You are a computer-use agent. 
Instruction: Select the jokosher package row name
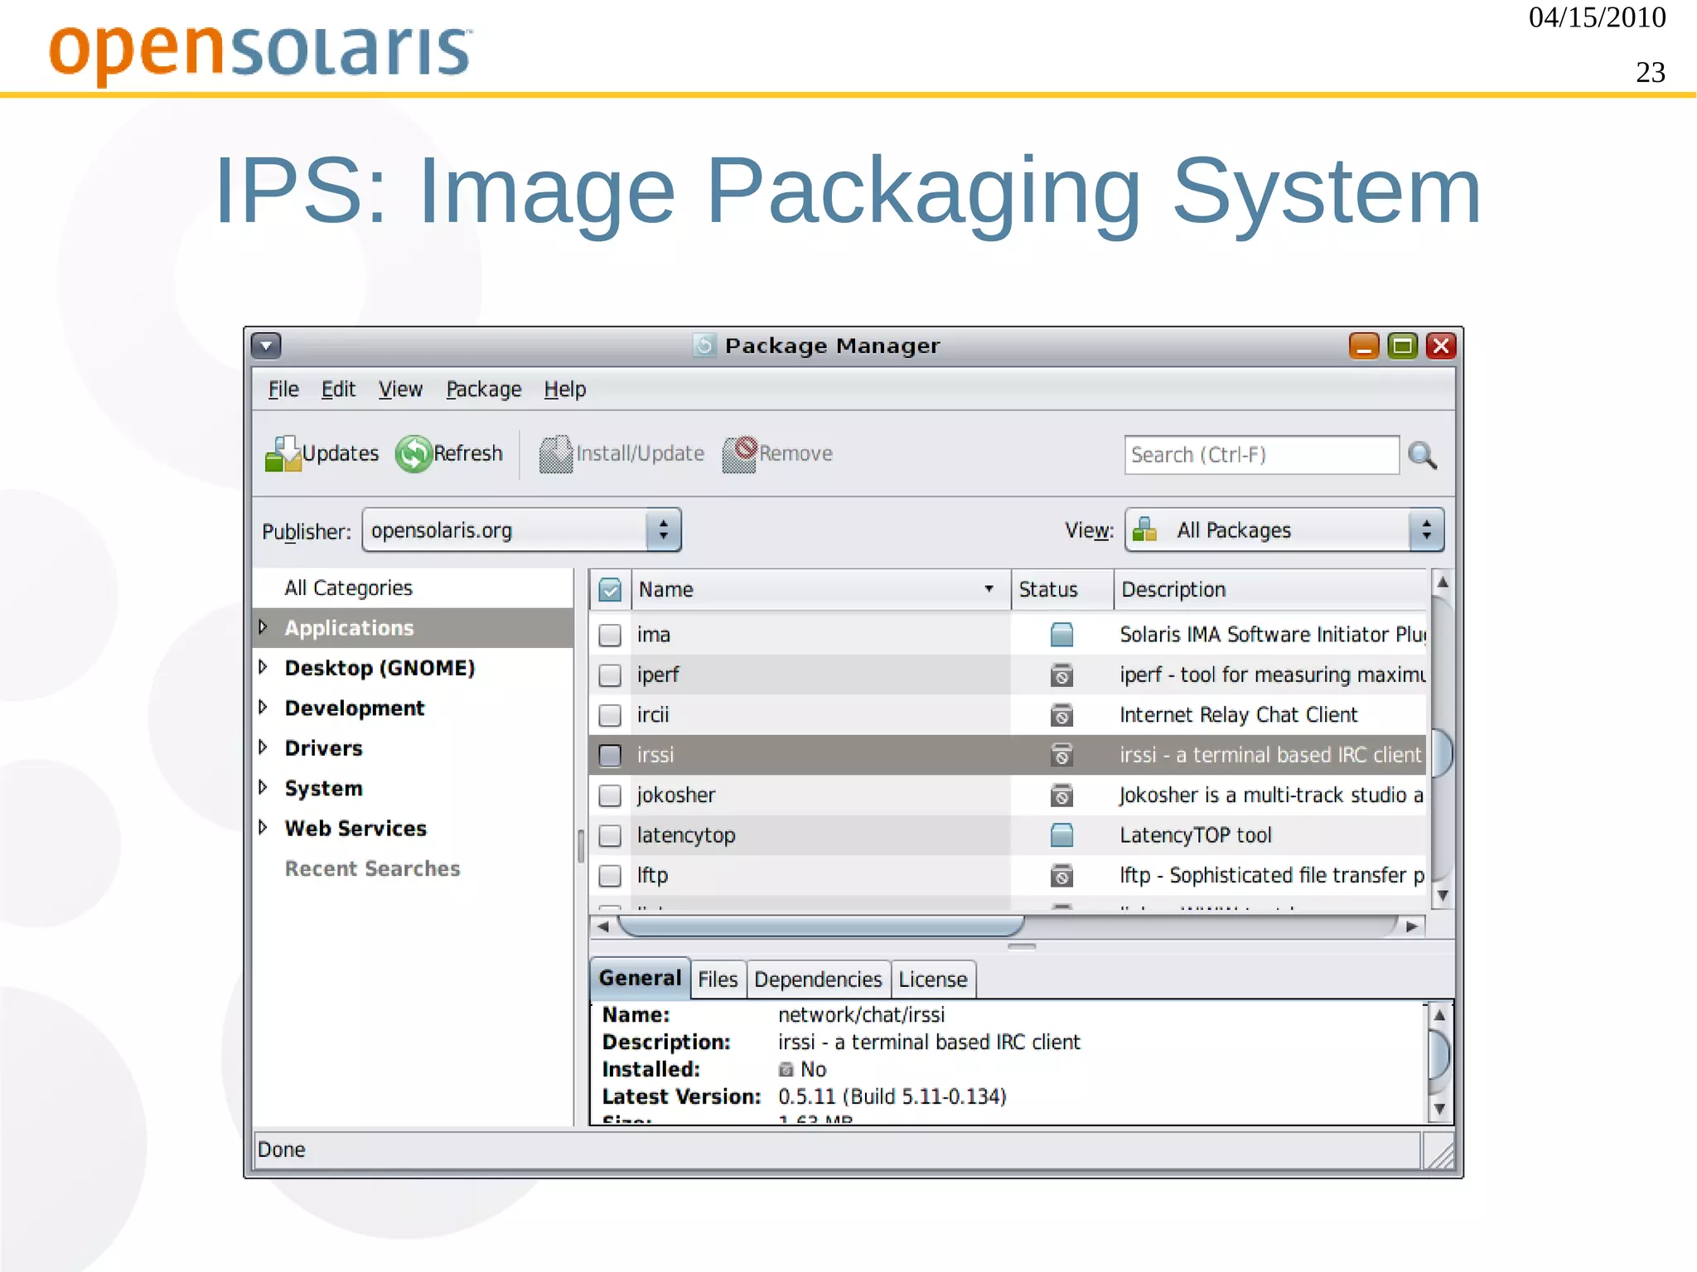(675, 795)
